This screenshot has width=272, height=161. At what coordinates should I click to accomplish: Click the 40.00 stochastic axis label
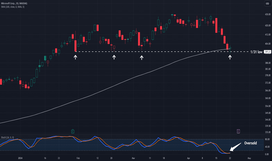coord(267,147)
